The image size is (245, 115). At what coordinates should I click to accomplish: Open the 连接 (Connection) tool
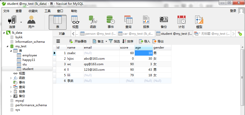coord(12,22)
